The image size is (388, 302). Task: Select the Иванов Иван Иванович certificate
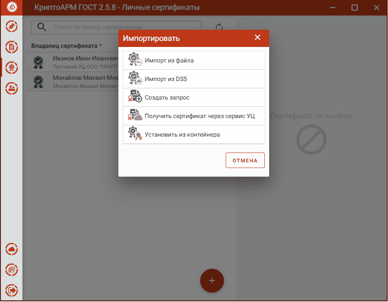point(73,62)
